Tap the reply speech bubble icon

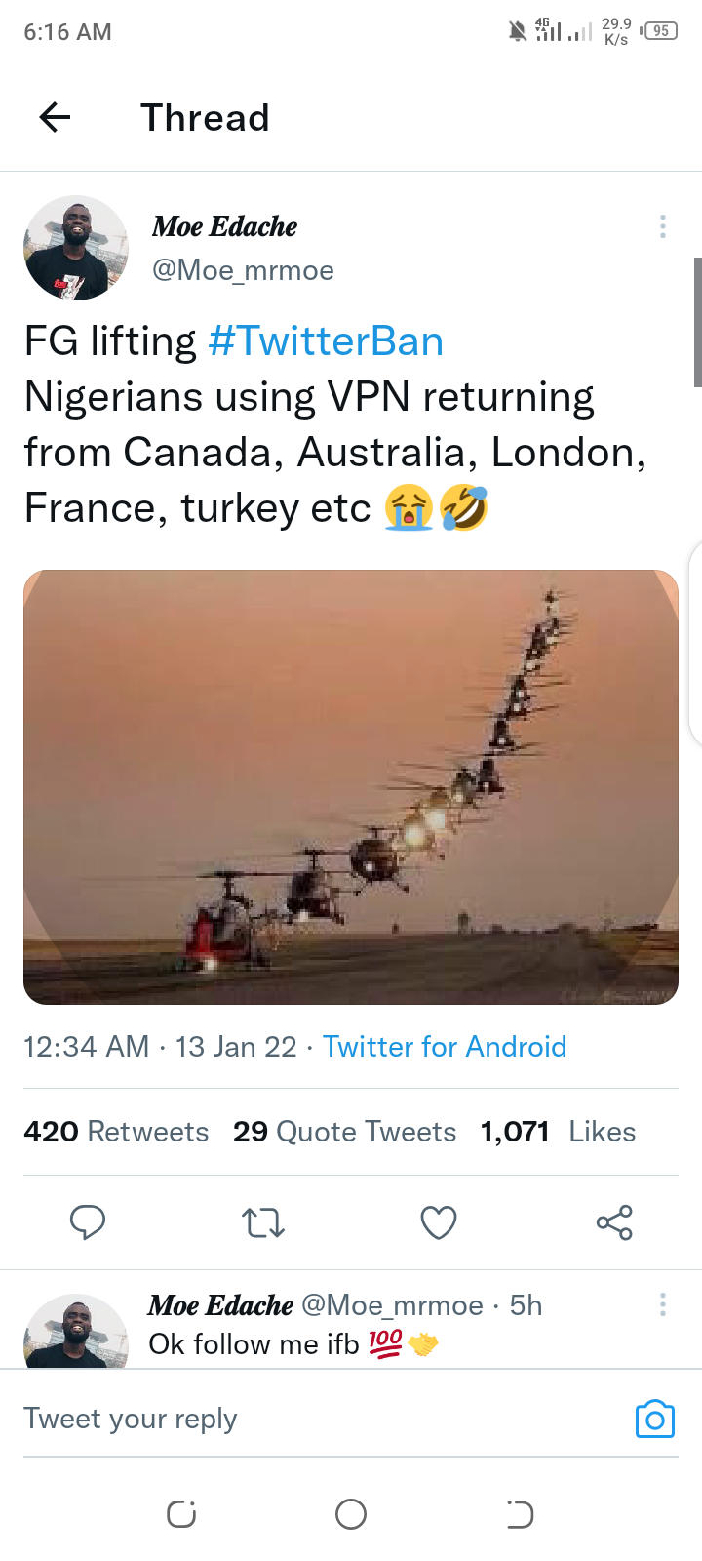pos(88,1221)
